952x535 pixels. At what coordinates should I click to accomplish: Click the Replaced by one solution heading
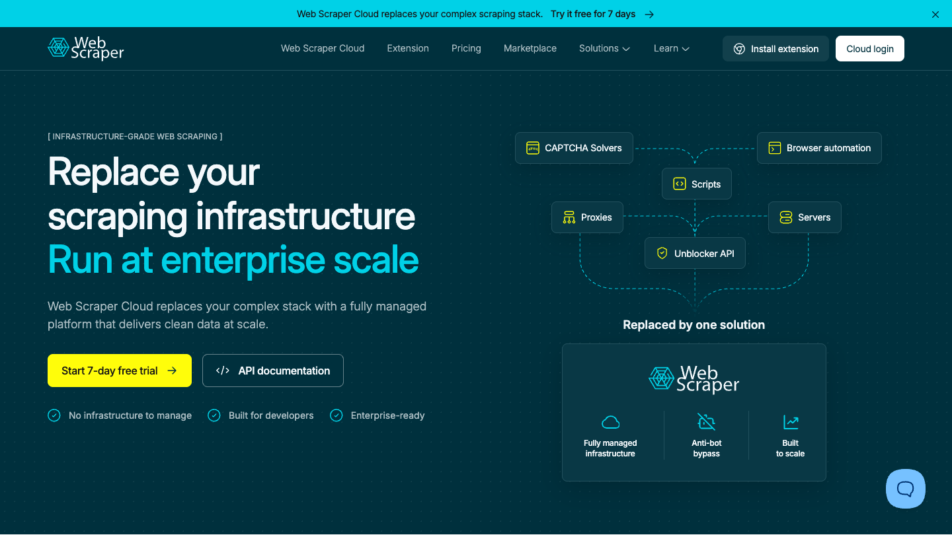(694, 325)
